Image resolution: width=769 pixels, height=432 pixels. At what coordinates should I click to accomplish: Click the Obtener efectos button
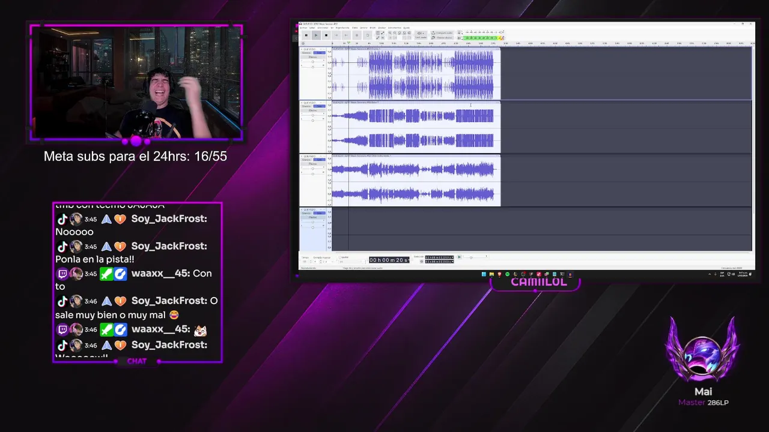coord(442,38)
